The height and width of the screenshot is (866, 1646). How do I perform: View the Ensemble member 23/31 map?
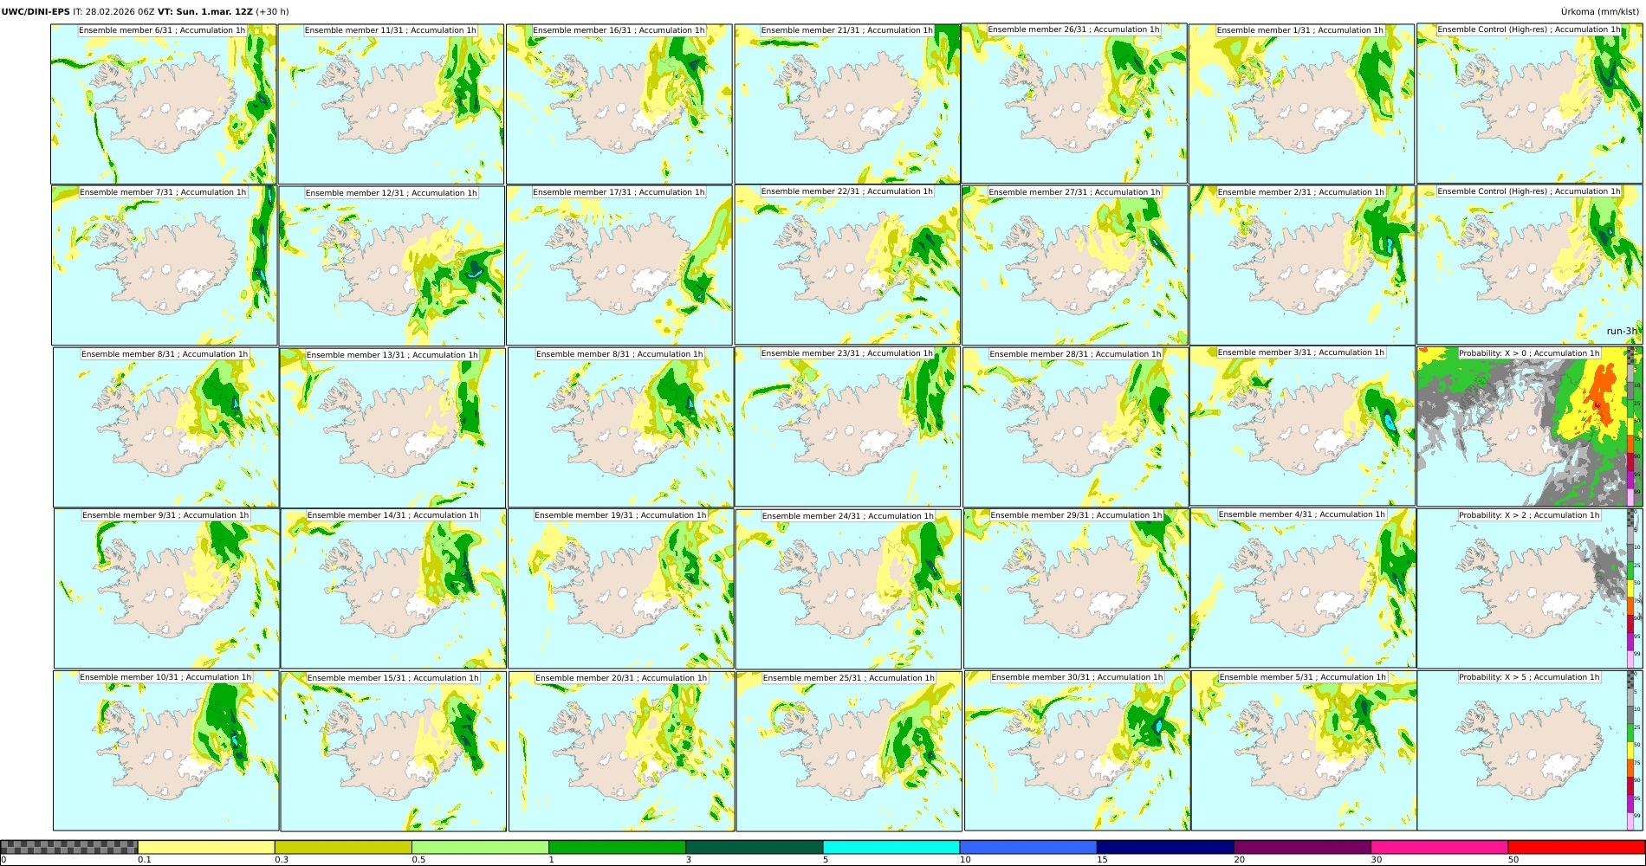point(847,427)
